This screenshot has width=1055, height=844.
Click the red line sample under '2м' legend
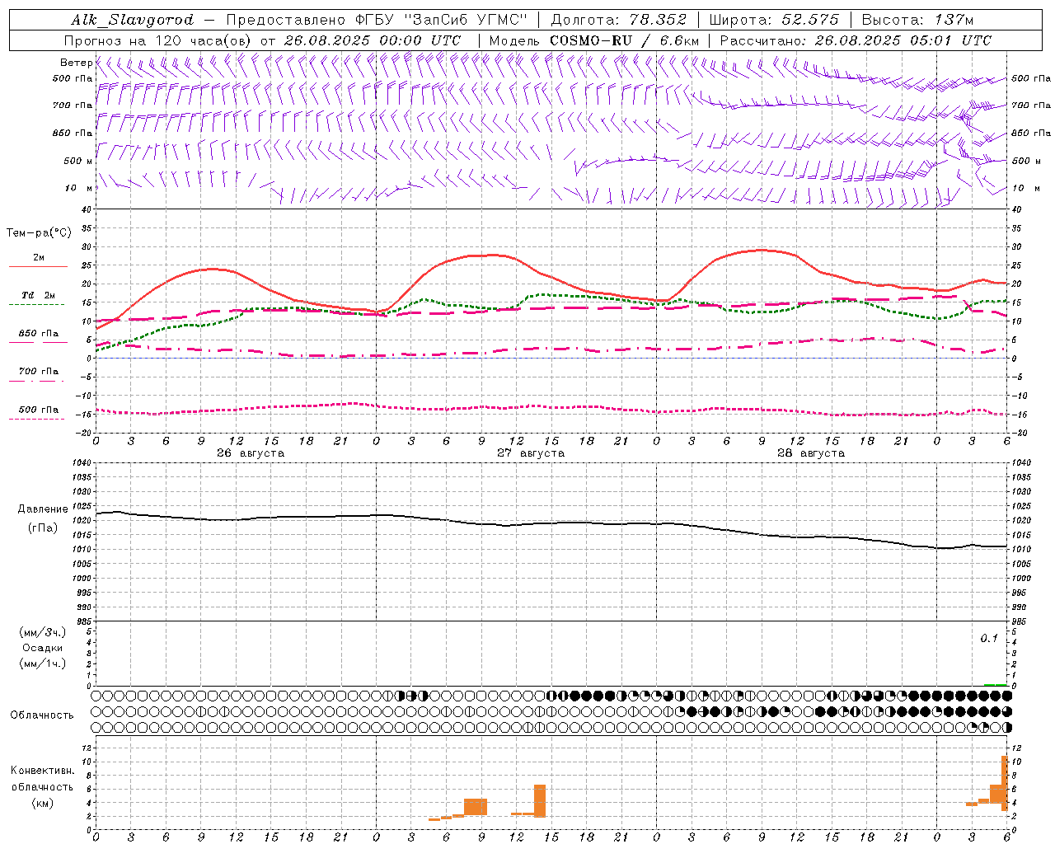(38, 266)
